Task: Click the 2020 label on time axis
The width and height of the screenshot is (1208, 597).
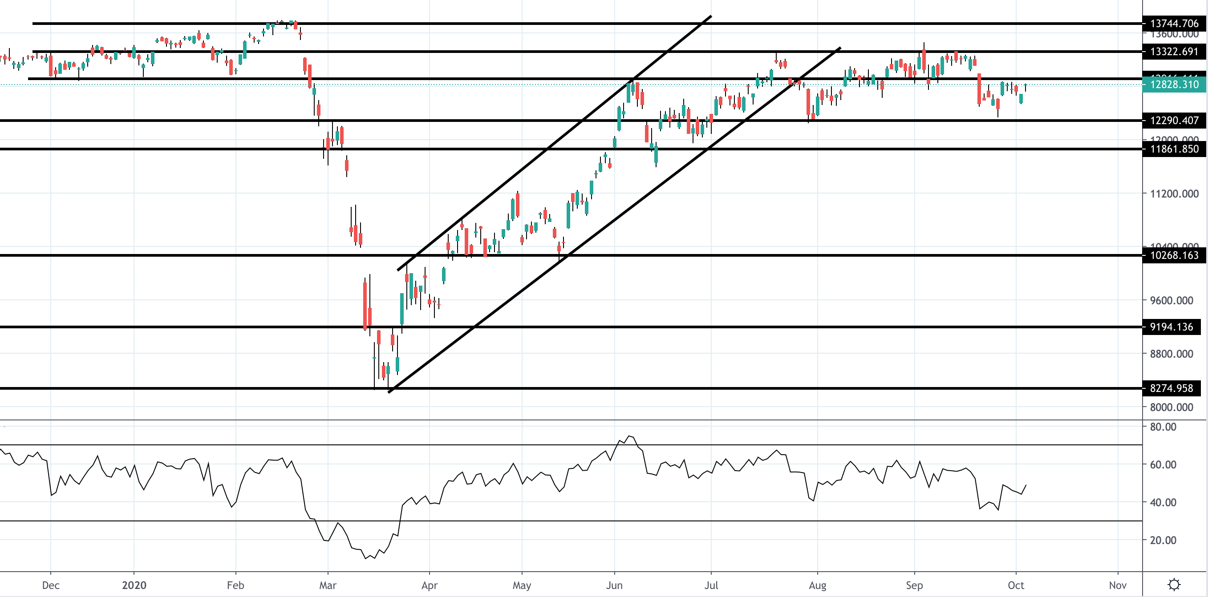Action: (x=134, y=585)
